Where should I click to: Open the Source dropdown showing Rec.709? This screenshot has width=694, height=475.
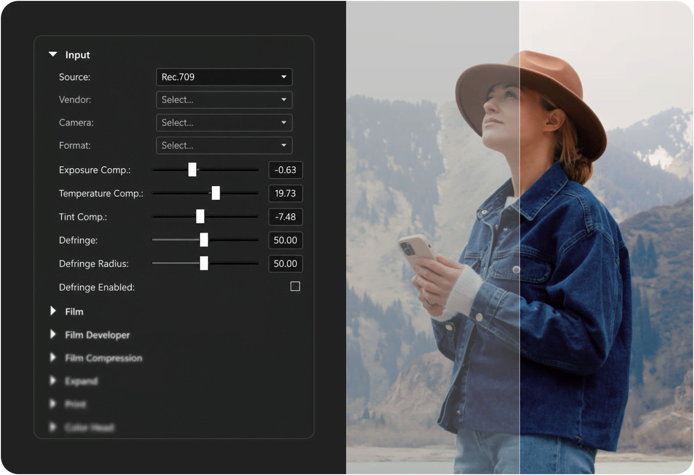[224, 77]
